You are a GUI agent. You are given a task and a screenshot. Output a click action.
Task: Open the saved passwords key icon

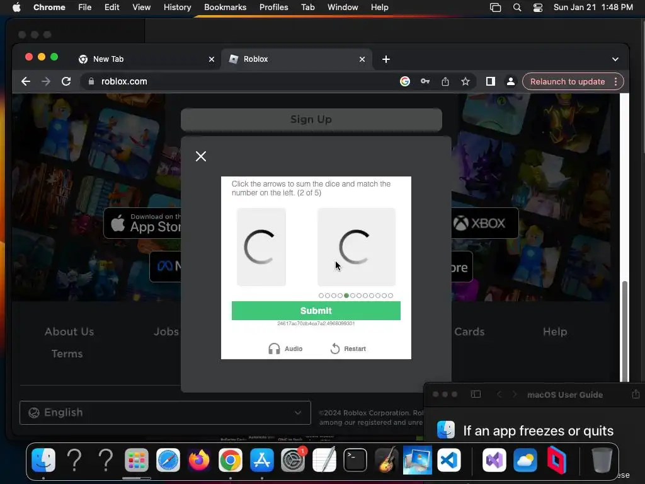(x=425, y=81)
